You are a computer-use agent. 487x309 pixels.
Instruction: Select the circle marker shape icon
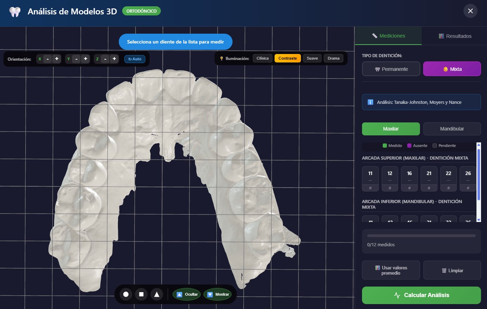[x=126, y=294]
